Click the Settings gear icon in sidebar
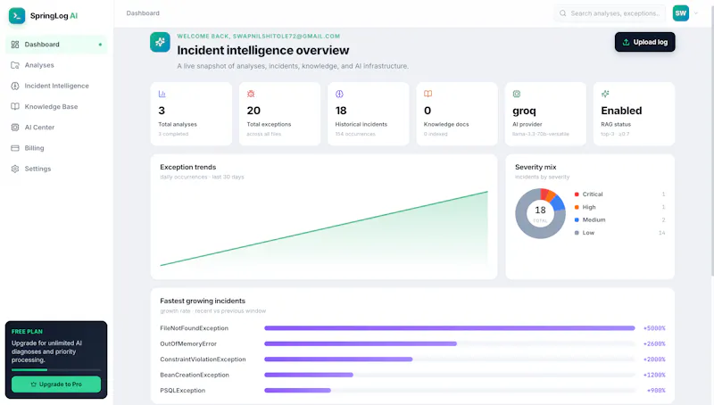714x405 pixels. point(15,169)
